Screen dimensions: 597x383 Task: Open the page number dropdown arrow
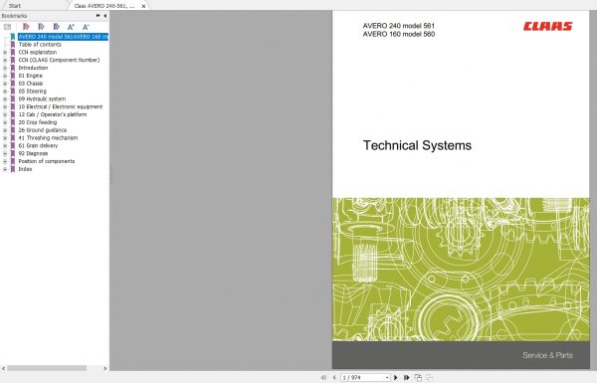(387, 378)
